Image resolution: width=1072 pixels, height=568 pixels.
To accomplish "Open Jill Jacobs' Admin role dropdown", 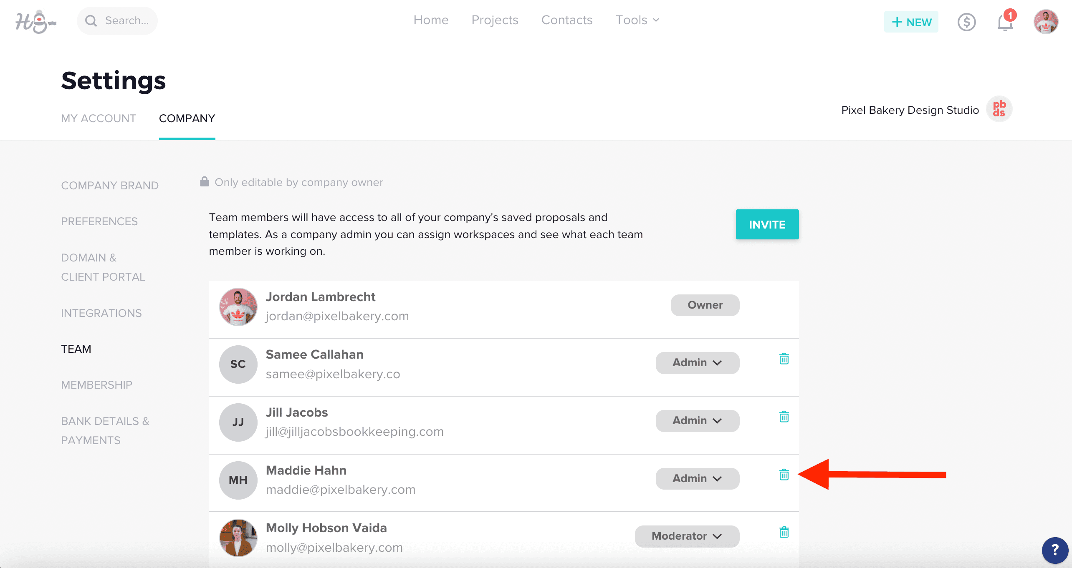I will point(697,421).
